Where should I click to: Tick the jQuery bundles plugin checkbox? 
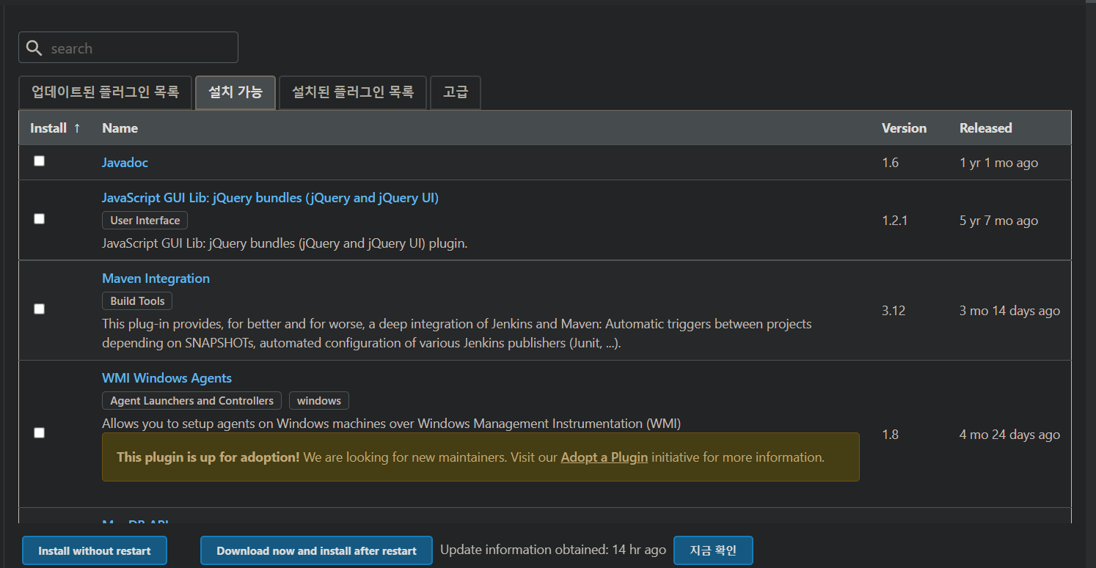coord(39,219)
